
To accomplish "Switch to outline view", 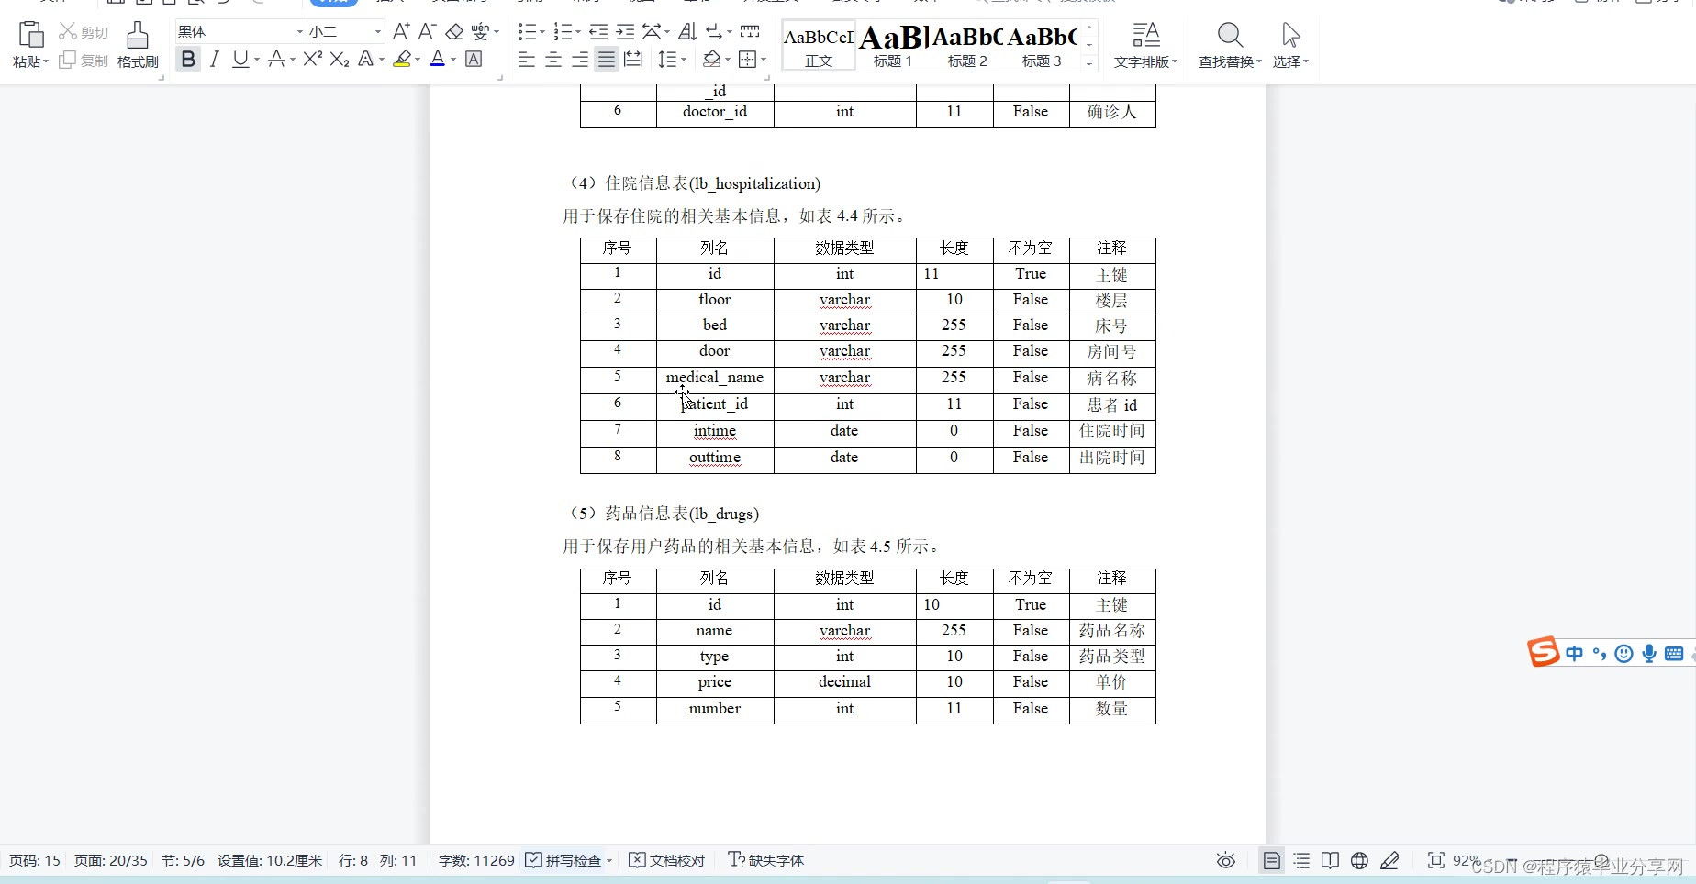I will 1301,860.
